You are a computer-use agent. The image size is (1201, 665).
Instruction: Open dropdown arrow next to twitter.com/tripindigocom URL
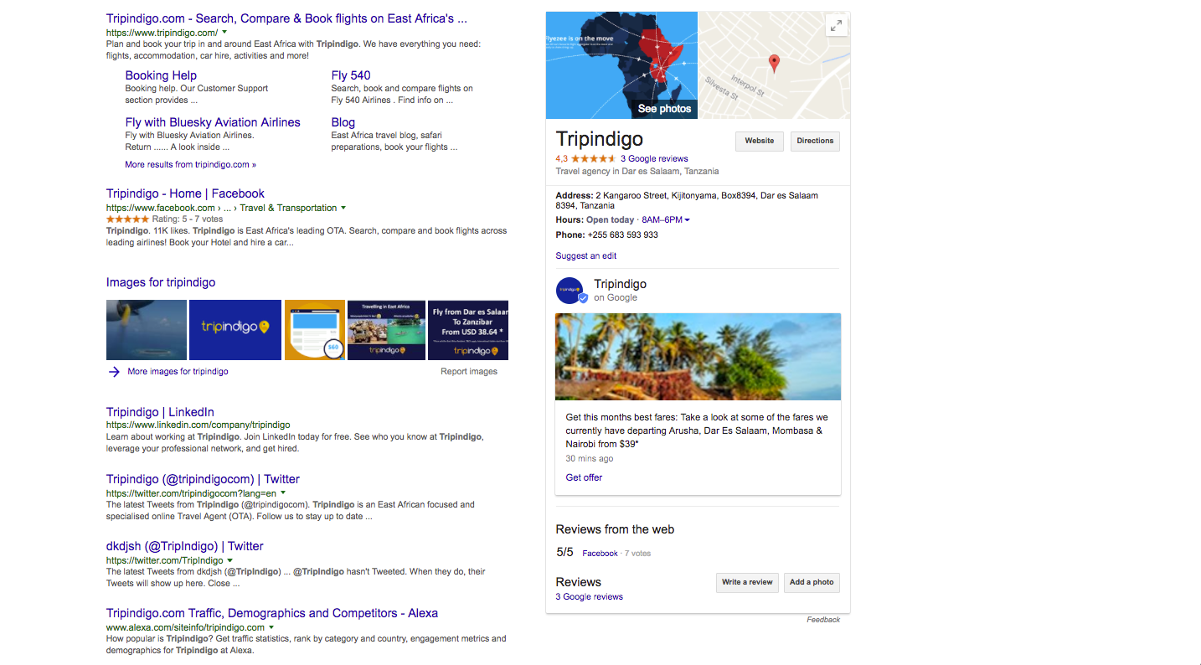coord(283,493)
